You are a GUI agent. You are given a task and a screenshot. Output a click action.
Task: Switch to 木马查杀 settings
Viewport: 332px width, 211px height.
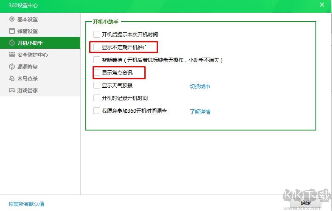40,78
